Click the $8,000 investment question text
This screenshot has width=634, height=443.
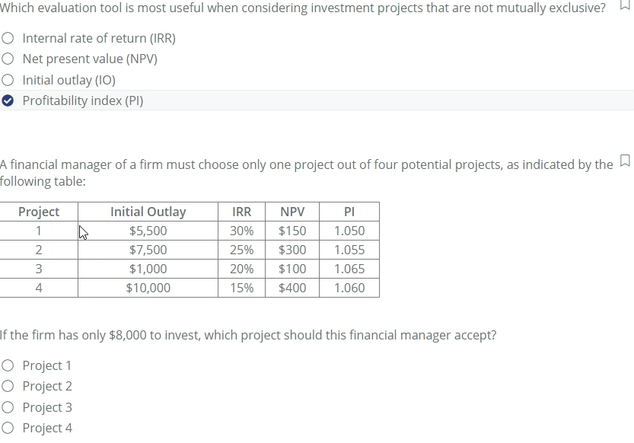tap(248, 334)
